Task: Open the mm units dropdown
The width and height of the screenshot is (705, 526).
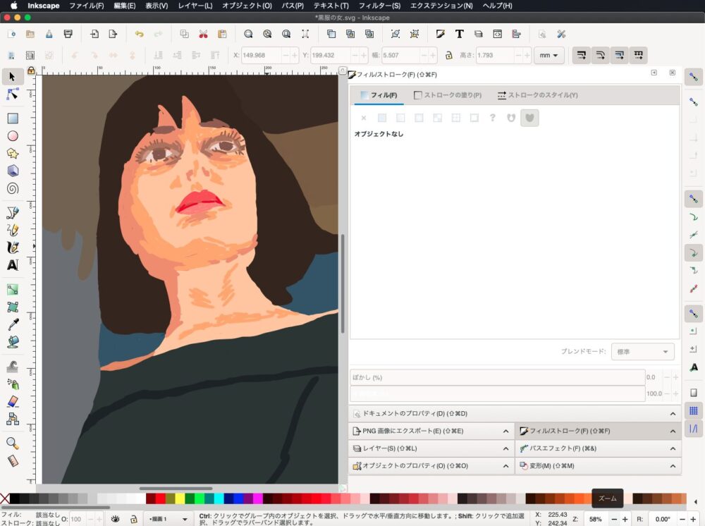Action: (549, 56)
